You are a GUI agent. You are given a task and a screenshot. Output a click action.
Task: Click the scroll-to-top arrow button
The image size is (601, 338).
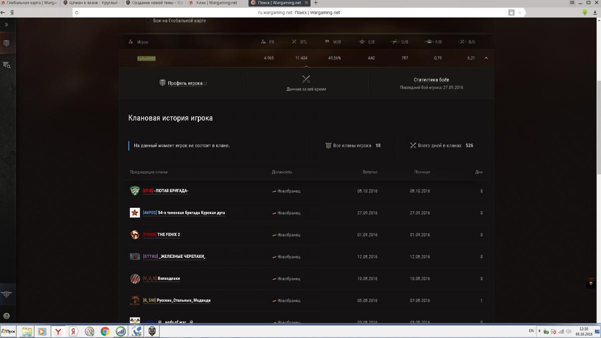[x=591, y=283]
